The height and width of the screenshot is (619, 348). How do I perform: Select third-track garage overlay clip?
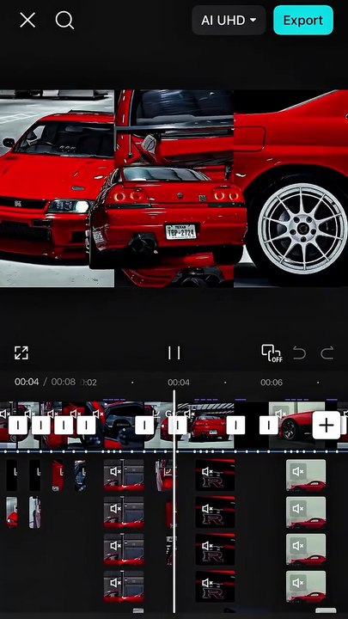point(124,549)
